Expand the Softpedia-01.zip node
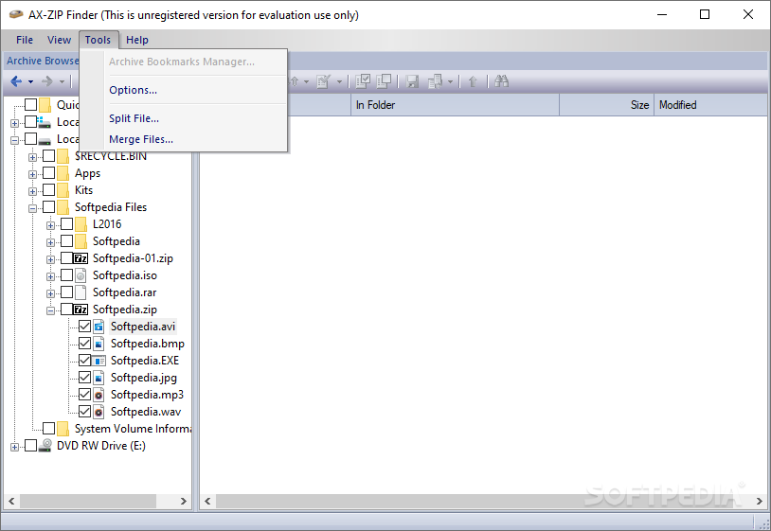Screen dimensions: 771x531 click(x=50, y=259)
